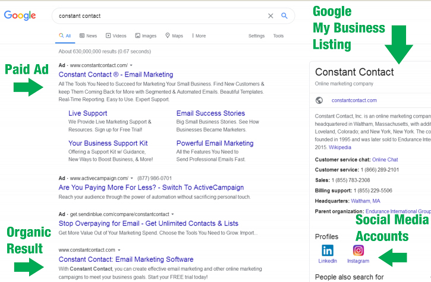Screen dimensions: 431x282
Task: Open the search Tools menu
Action: (278, 36)
